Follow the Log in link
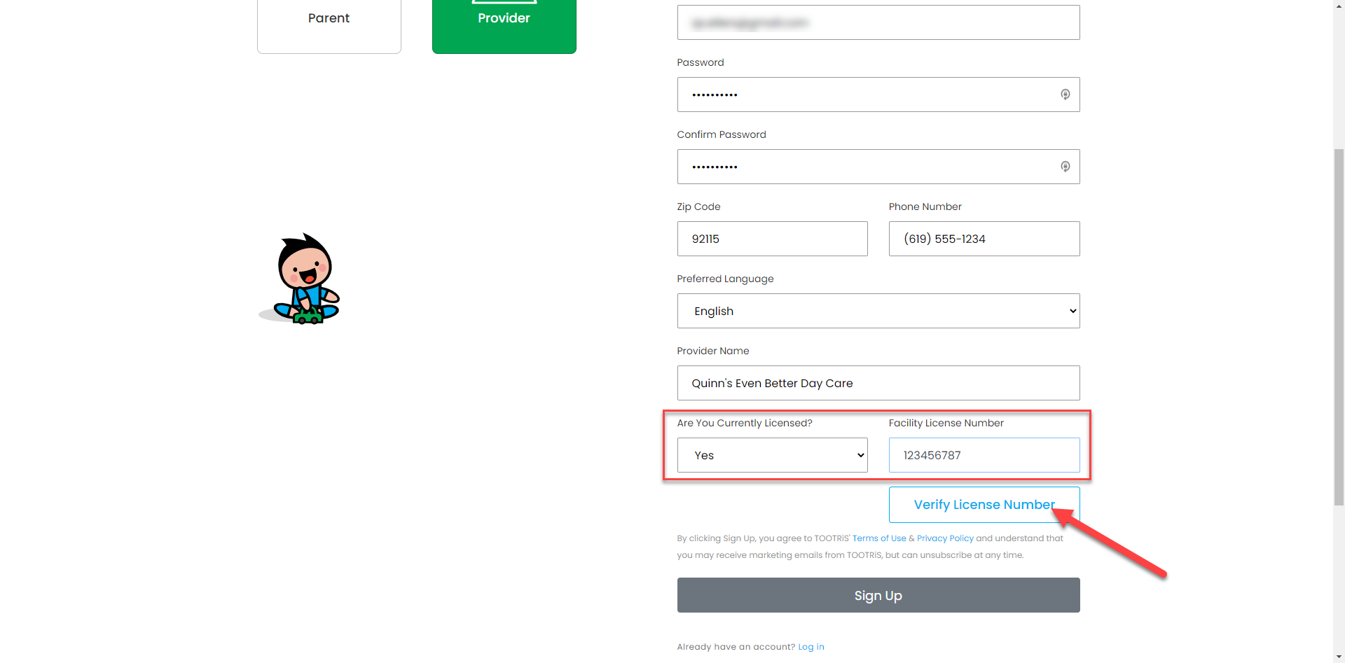 click(x=811, y=647)
